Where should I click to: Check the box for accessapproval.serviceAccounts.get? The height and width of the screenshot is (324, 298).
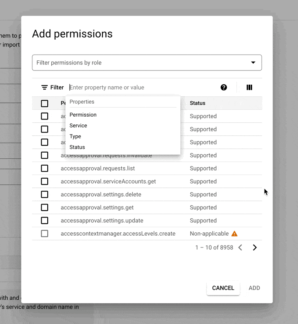click(44, 181)
